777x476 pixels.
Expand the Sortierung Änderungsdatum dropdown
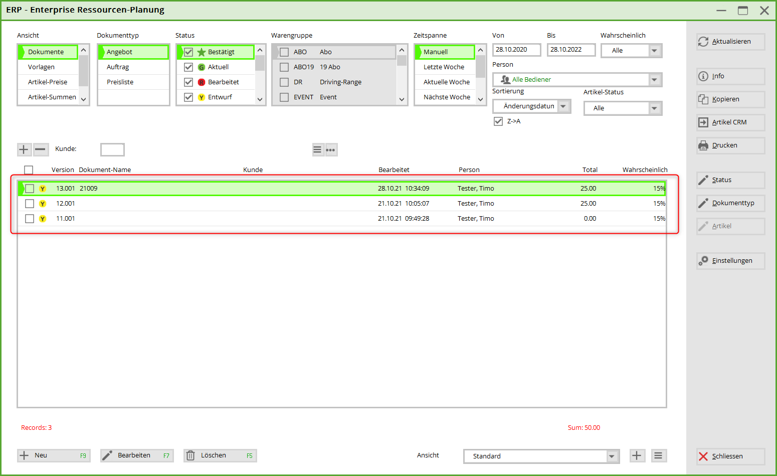click(x=563, y=106)
